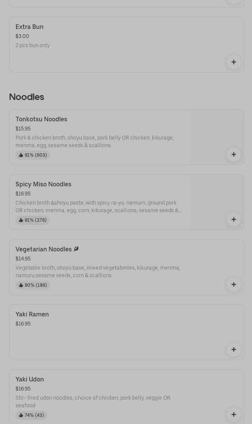Add Yaki Ramen with plus icon
Image resolution: width=252 pixels, height=424 pixels.
(x=233, y=349)
